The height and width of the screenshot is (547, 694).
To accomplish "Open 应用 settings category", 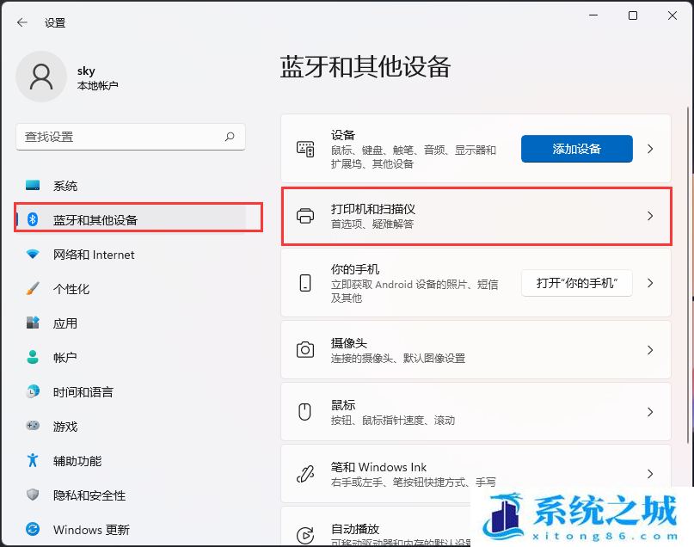I will 131,323.
